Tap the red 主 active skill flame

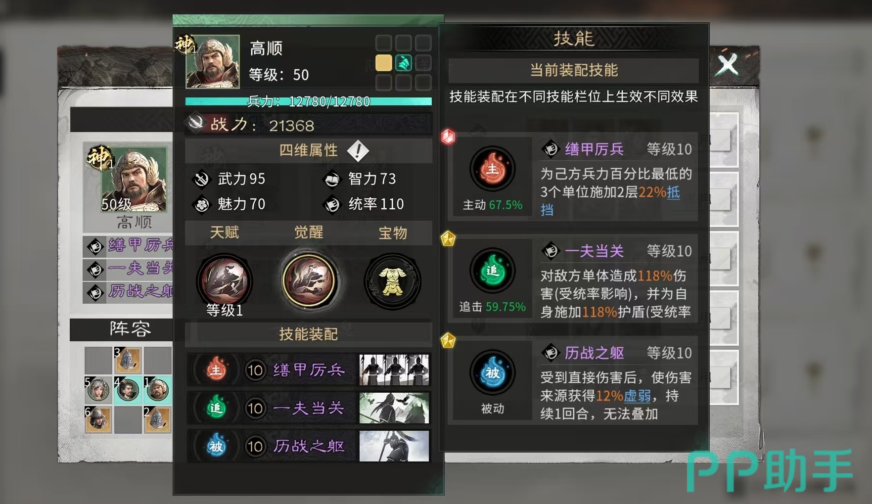tap(493, 169)
